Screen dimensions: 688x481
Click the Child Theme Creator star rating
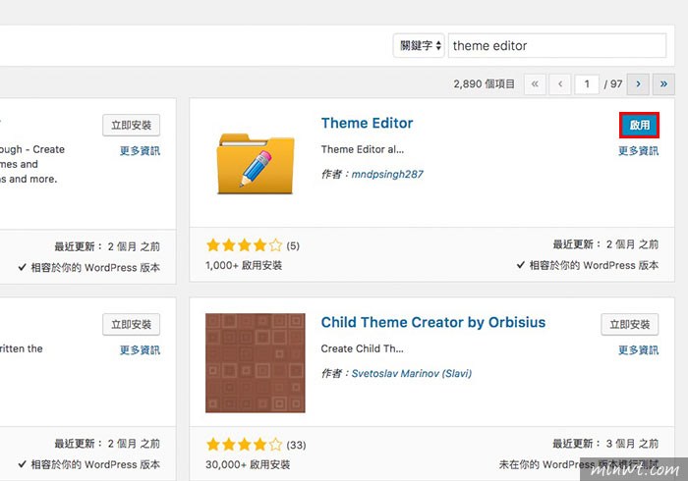click(245, 445)
